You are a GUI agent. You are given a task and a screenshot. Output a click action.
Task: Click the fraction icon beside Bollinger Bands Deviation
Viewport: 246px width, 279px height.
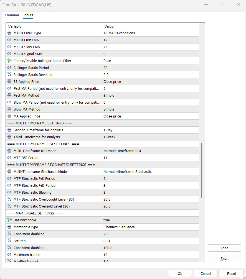click(x=9, y=75)
